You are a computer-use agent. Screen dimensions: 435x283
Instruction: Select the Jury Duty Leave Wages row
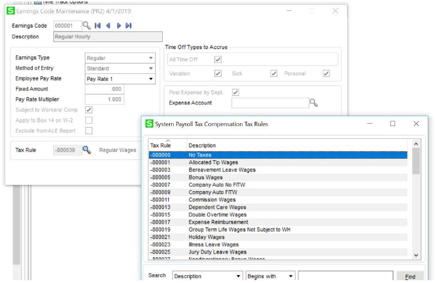[278, 252]
